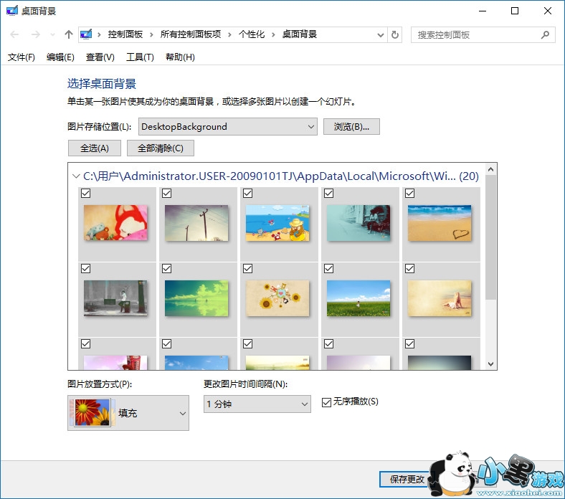Open the 编辑(E) menu
The width and height of the screenshot is (565, 499).
60,57
